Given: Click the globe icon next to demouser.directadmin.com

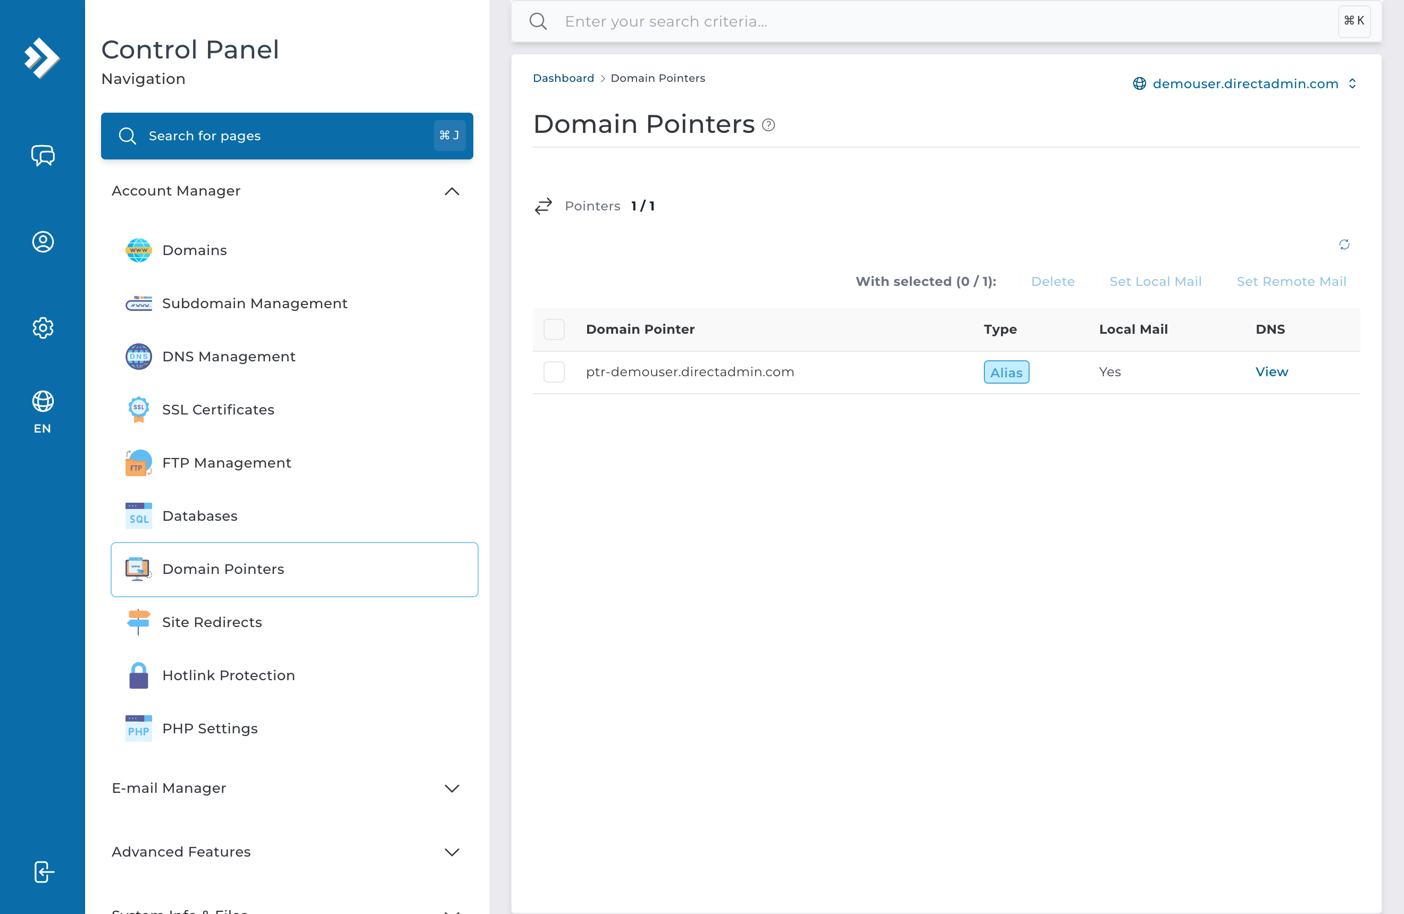Looking at the screenshot, I should tap(1139, 83).
